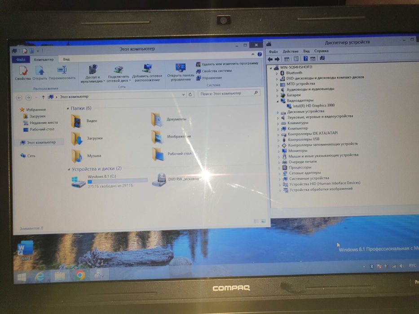Screen dimensions: 419x314
Task: Click the Up one level arrow
Action: (x=43, y=97)
